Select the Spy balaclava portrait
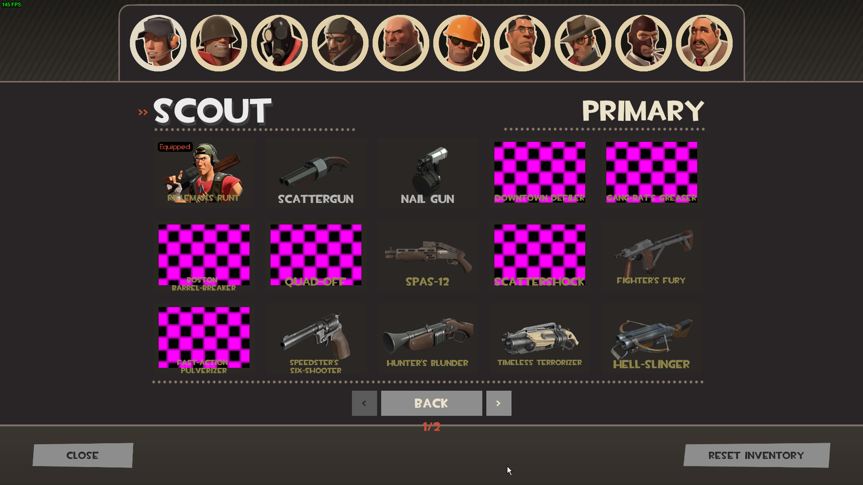The image size is (863, 485). (643, 43)
